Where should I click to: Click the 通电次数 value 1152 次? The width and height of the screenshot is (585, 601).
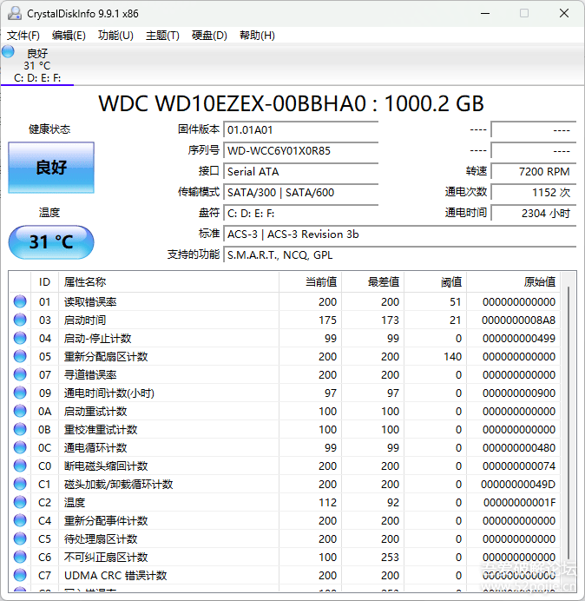click(x=533, y=193)
